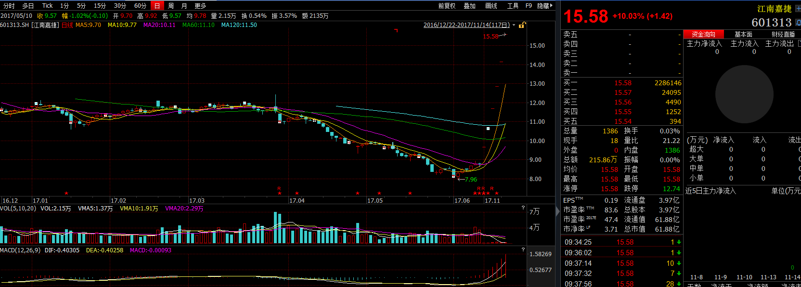Click the alert bell icon beside 601313
This screenshot has height=287, width=801.
tap(798, 23)
